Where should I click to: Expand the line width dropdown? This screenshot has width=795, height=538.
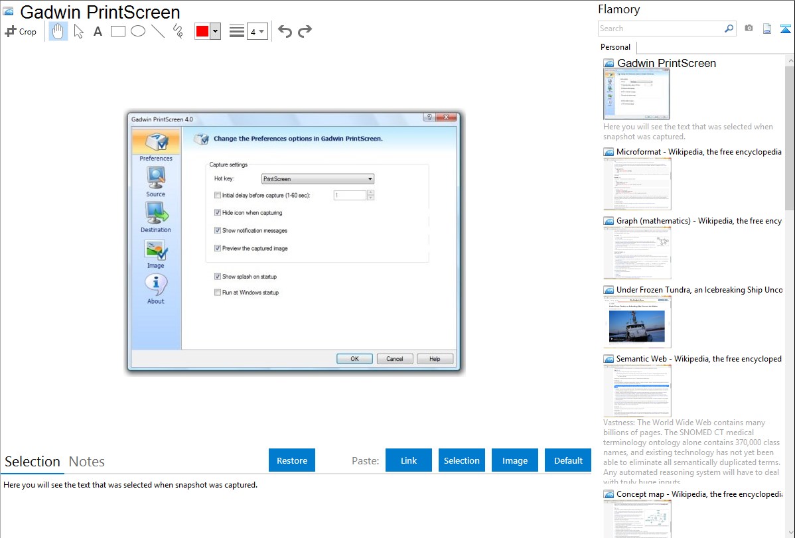[x=257, y=31]
